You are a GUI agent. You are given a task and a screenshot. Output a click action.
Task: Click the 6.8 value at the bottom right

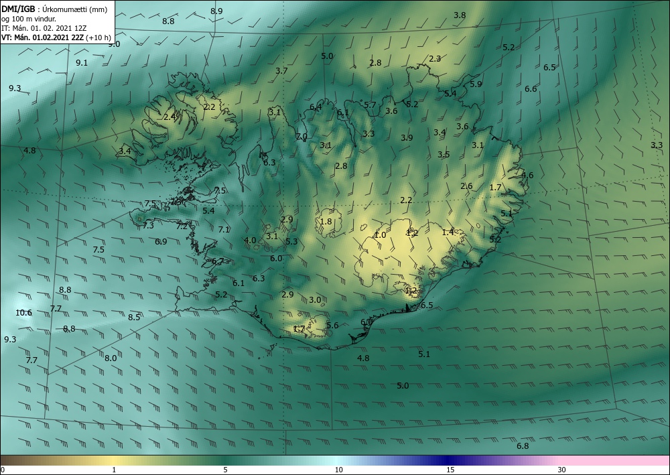click(x=523, y=446)
